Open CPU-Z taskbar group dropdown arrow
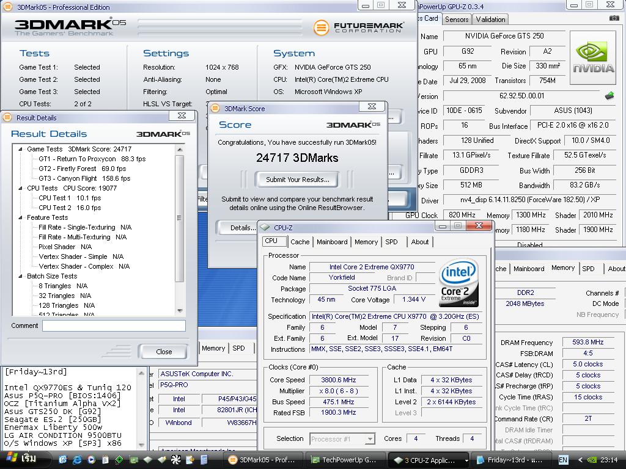Image resolution: width=626 pixels, height=469 pixels. click(466, 460)
